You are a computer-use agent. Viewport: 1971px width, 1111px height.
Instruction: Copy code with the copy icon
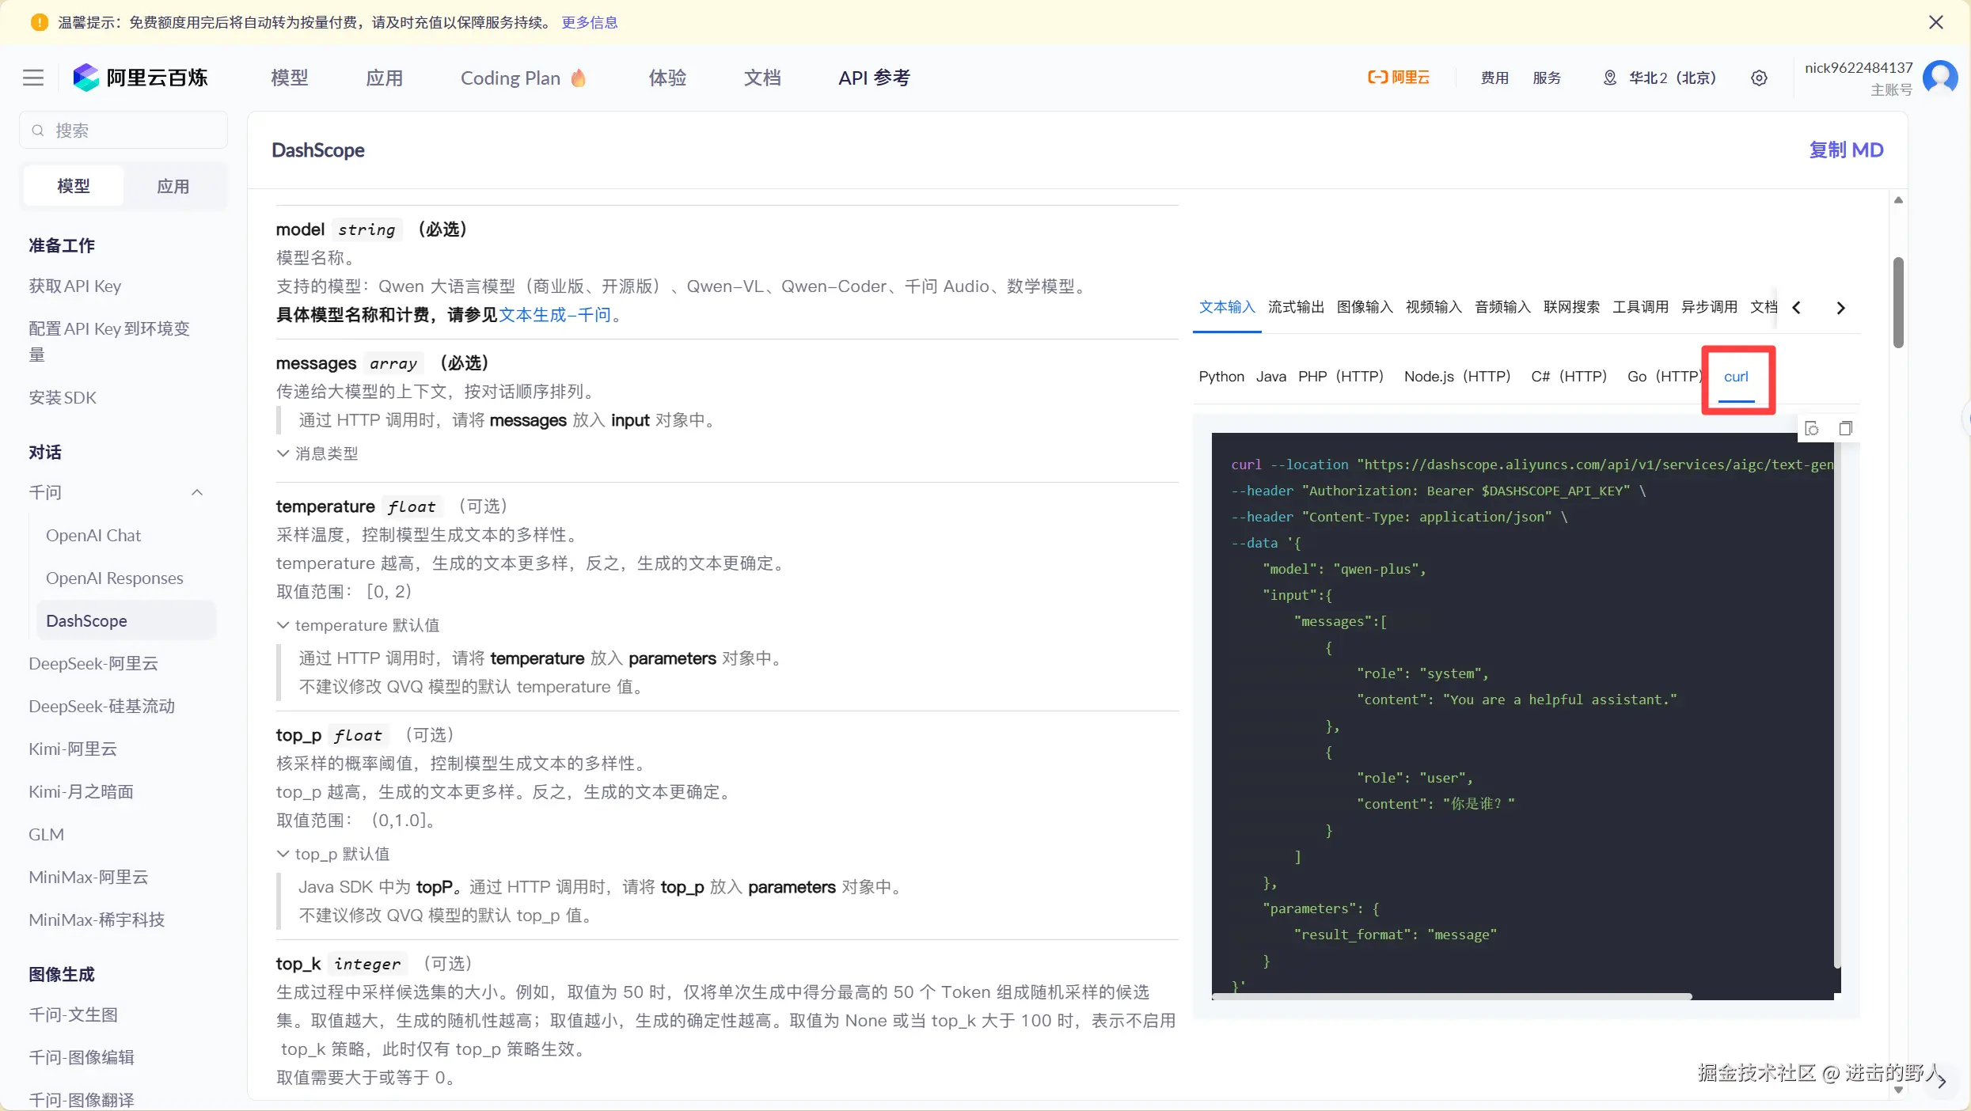click(1845, 428)
